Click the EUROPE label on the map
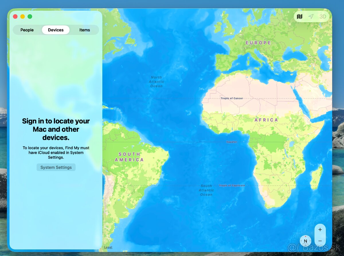Screen dimensions: 344x256 click(258, 43)
